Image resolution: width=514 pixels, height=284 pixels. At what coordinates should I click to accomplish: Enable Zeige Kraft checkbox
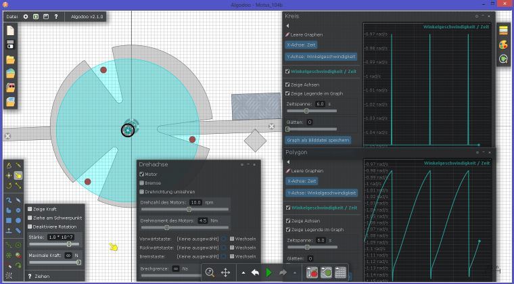click(x=30, y=209)
